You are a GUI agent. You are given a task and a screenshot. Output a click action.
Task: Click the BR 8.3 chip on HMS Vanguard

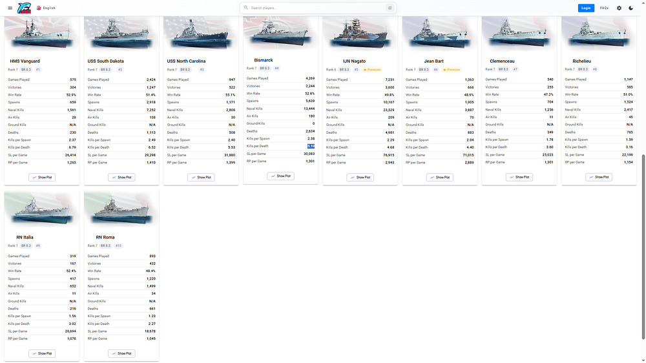(26, 70)
